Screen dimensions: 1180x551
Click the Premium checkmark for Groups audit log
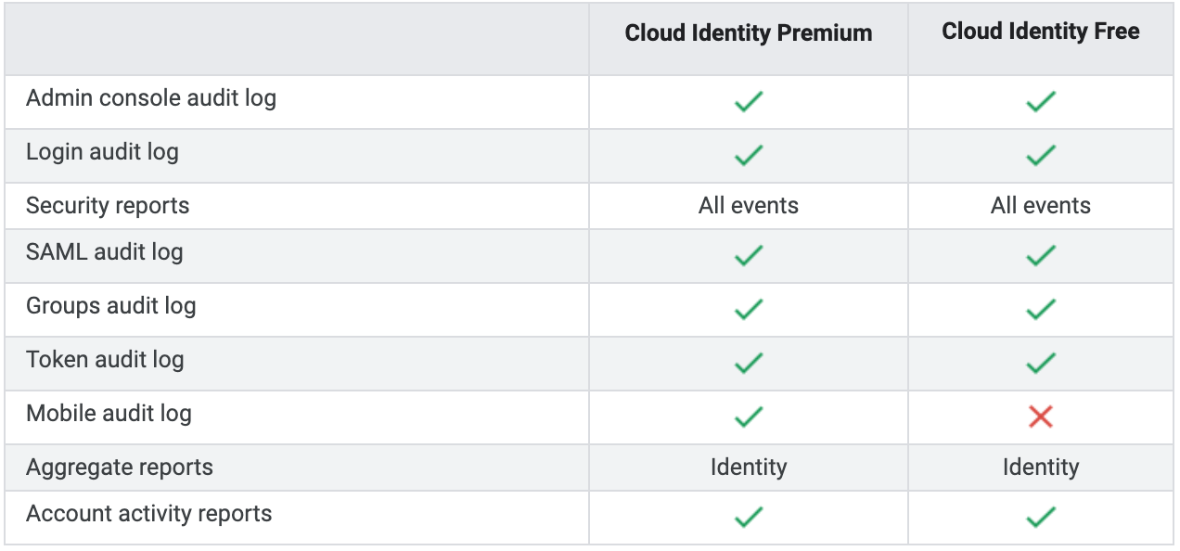(749, 310)
